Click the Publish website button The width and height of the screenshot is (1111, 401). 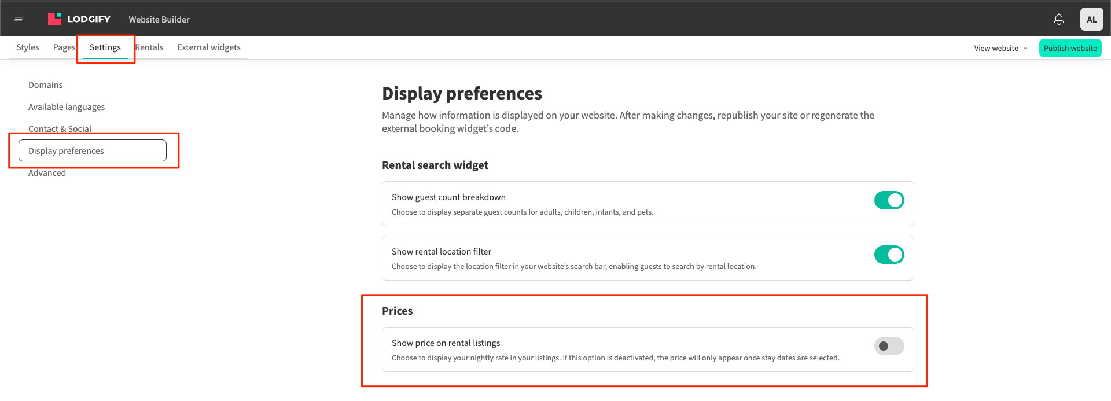(1070, 48)
